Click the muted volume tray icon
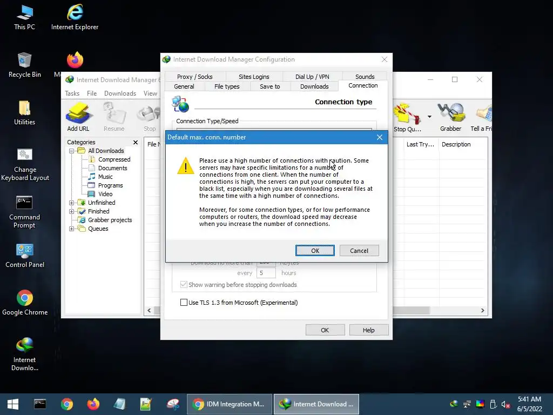The height and width of the screenshot is (415, 553). pos(505,404)
